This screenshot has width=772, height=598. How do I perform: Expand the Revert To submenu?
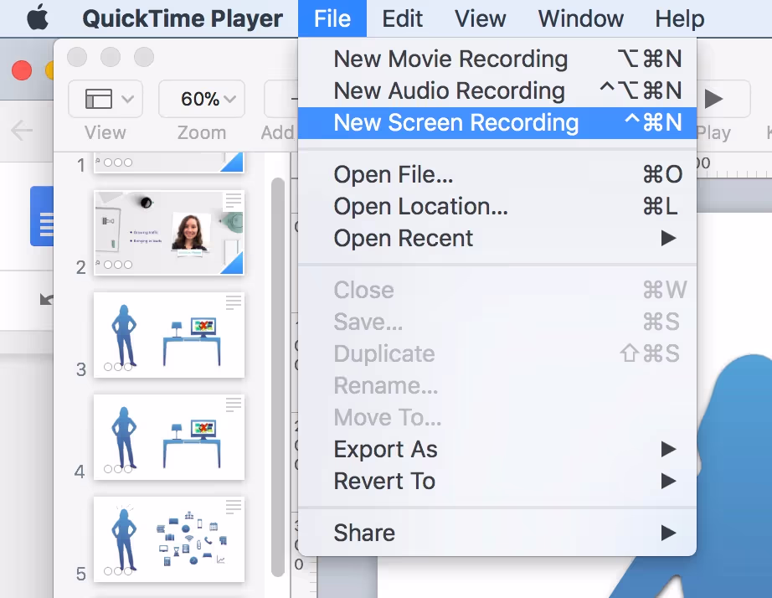pos(497,482)
